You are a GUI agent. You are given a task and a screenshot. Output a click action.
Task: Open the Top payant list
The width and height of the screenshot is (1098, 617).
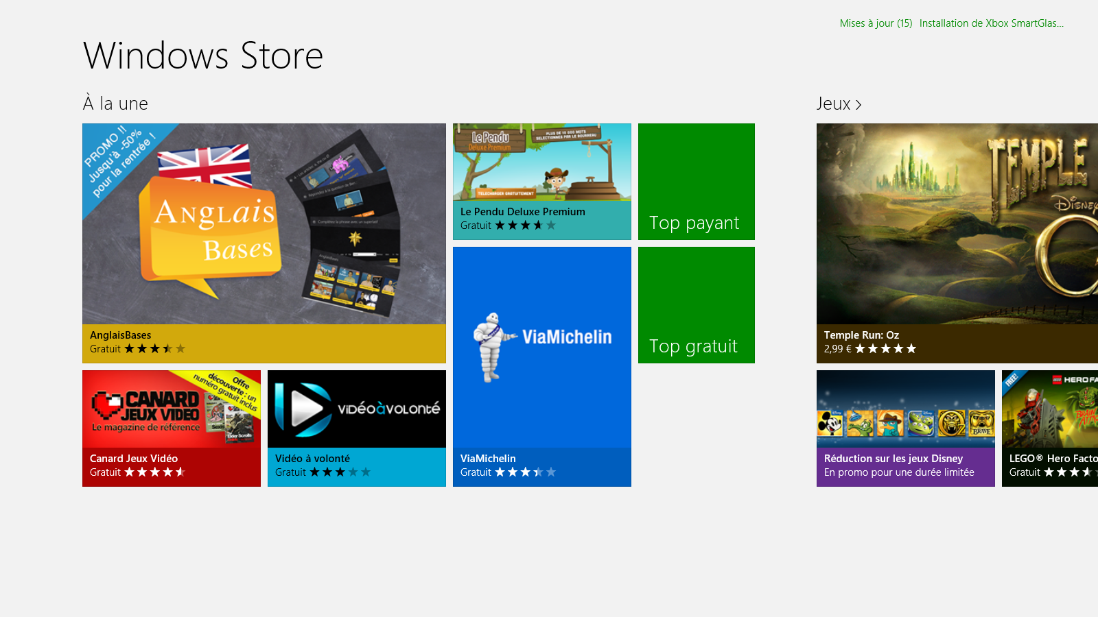coord(697,182)
